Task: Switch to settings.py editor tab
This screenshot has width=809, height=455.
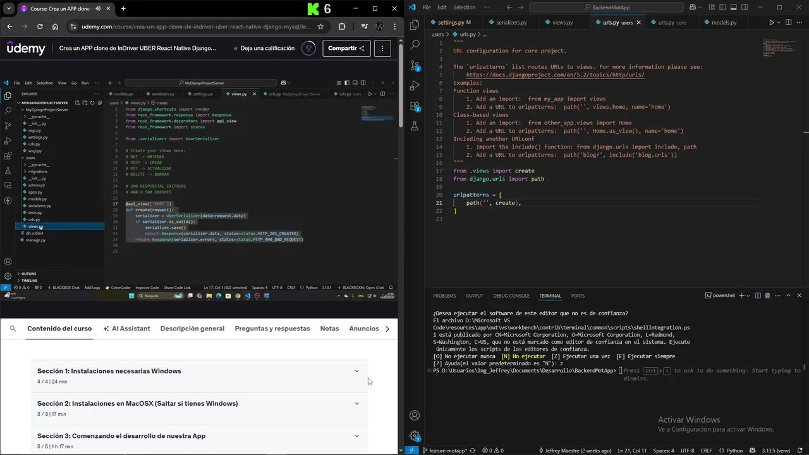Action: coord(454,22)
